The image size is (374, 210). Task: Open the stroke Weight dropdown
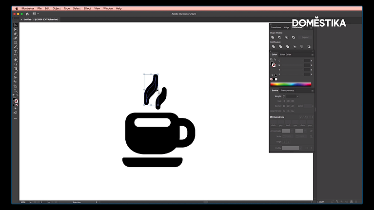297,96
